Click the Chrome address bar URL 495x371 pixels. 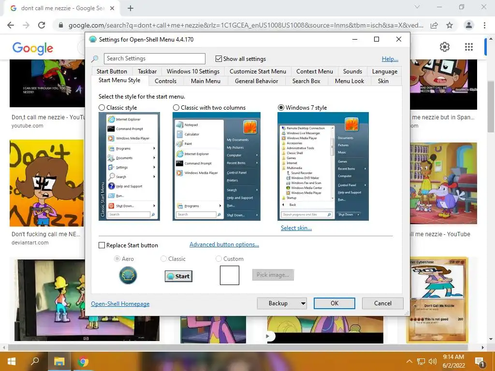[x=246, y=25]
